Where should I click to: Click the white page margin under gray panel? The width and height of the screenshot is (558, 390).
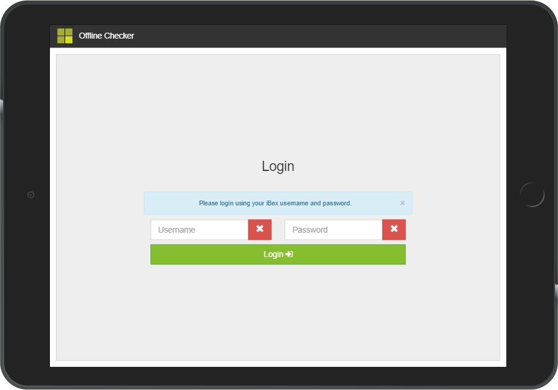click(x=278, y=363)
